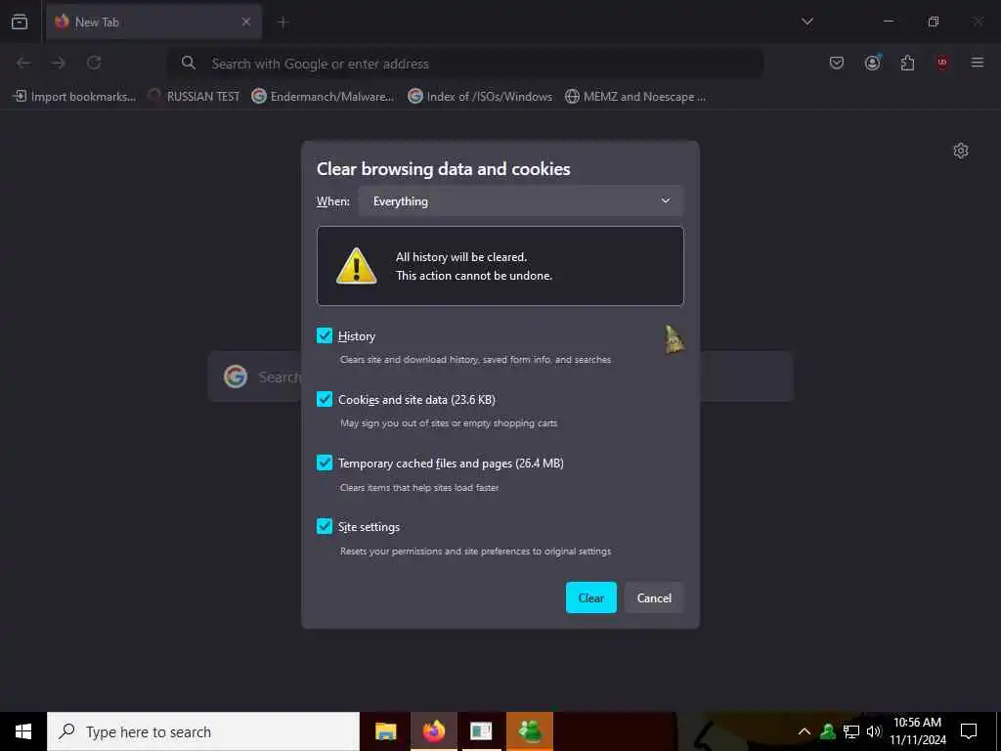Click Import bookmarks toolbar item
The image size is (1001, 751).
[x=74, y=97]
